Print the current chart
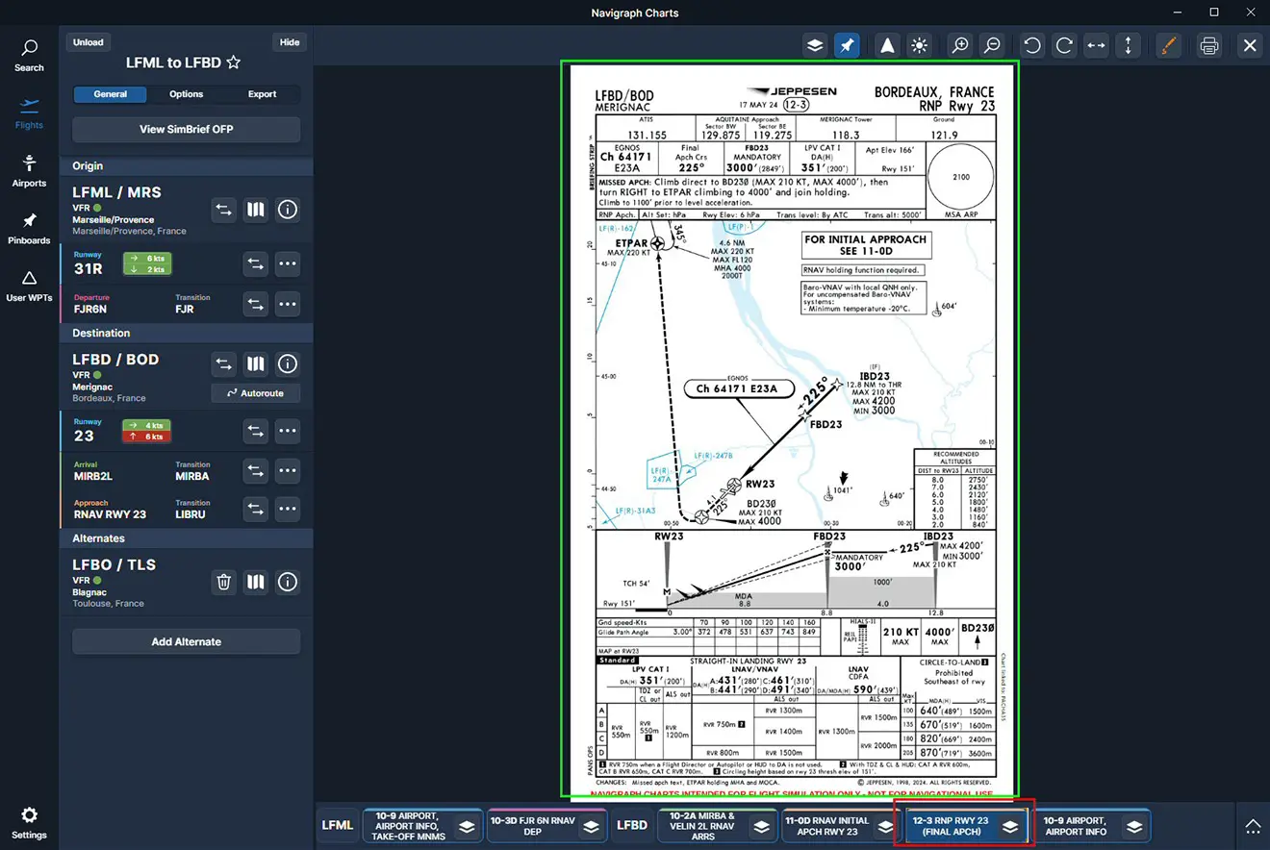 click(x=1209, y=45)
